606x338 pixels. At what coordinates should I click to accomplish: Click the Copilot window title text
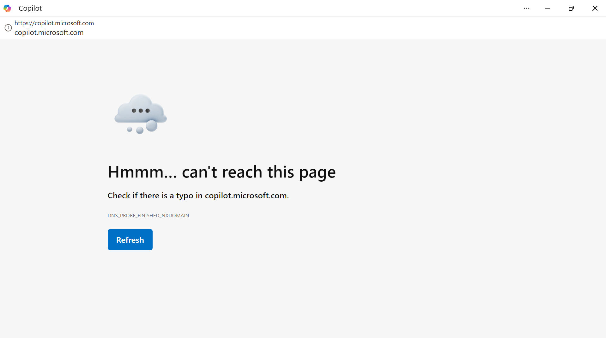click(30, 8)
